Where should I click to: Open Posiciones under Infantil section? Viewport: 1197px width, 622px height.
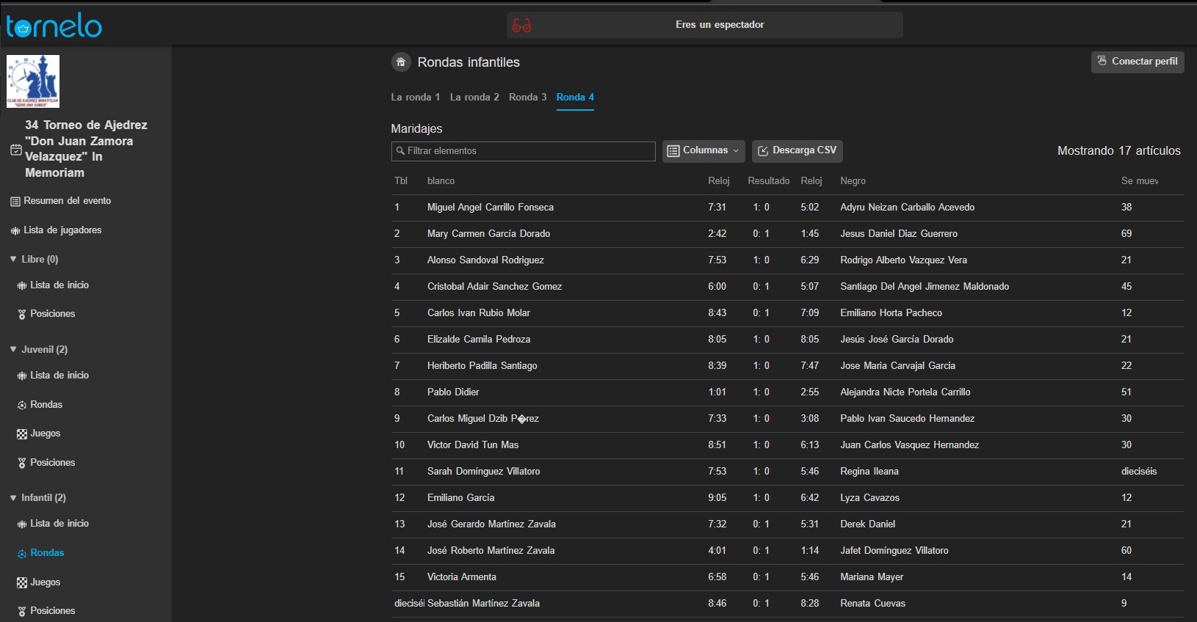click(x=52, y=611)
